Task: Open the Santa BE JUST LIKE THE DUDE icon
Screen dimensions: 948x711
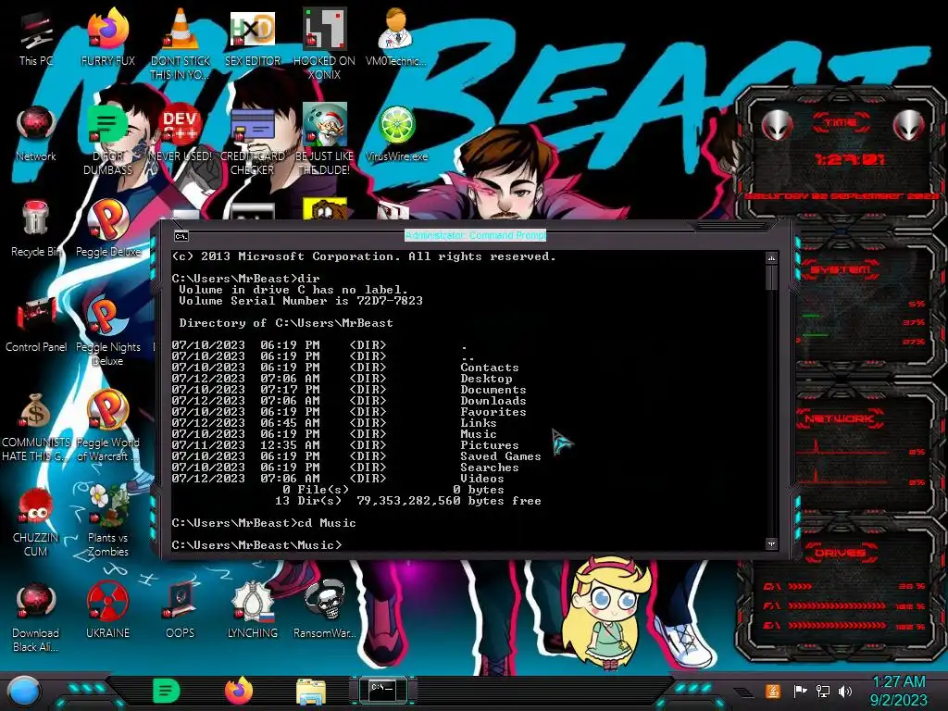Action: pos(325,141)
